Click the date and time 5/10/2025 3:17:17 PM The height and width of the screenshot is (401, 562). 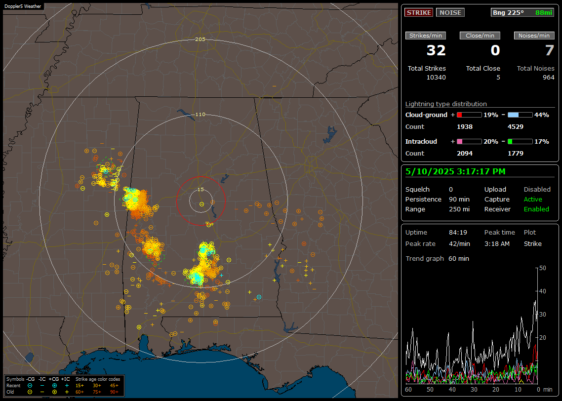pos(455,172)
